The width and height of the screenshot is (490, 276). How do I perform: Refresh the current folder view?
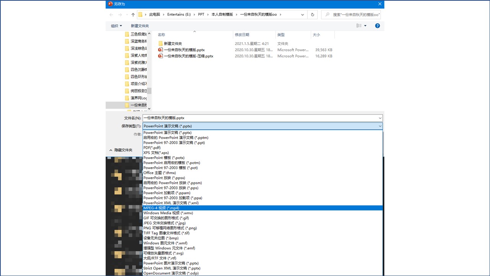313,15
